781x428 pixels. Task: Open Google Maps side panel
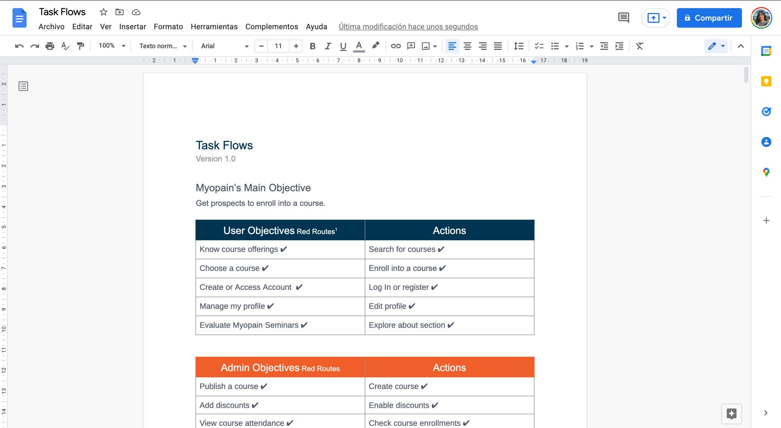766,172
